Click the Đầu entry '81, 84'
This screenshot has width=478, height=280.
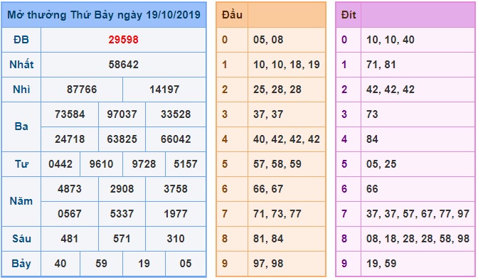(268, 239)
